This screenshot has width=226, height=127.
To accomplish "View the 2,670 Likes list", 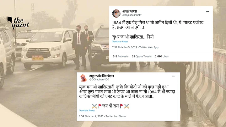I will click(x=162, y=56).
